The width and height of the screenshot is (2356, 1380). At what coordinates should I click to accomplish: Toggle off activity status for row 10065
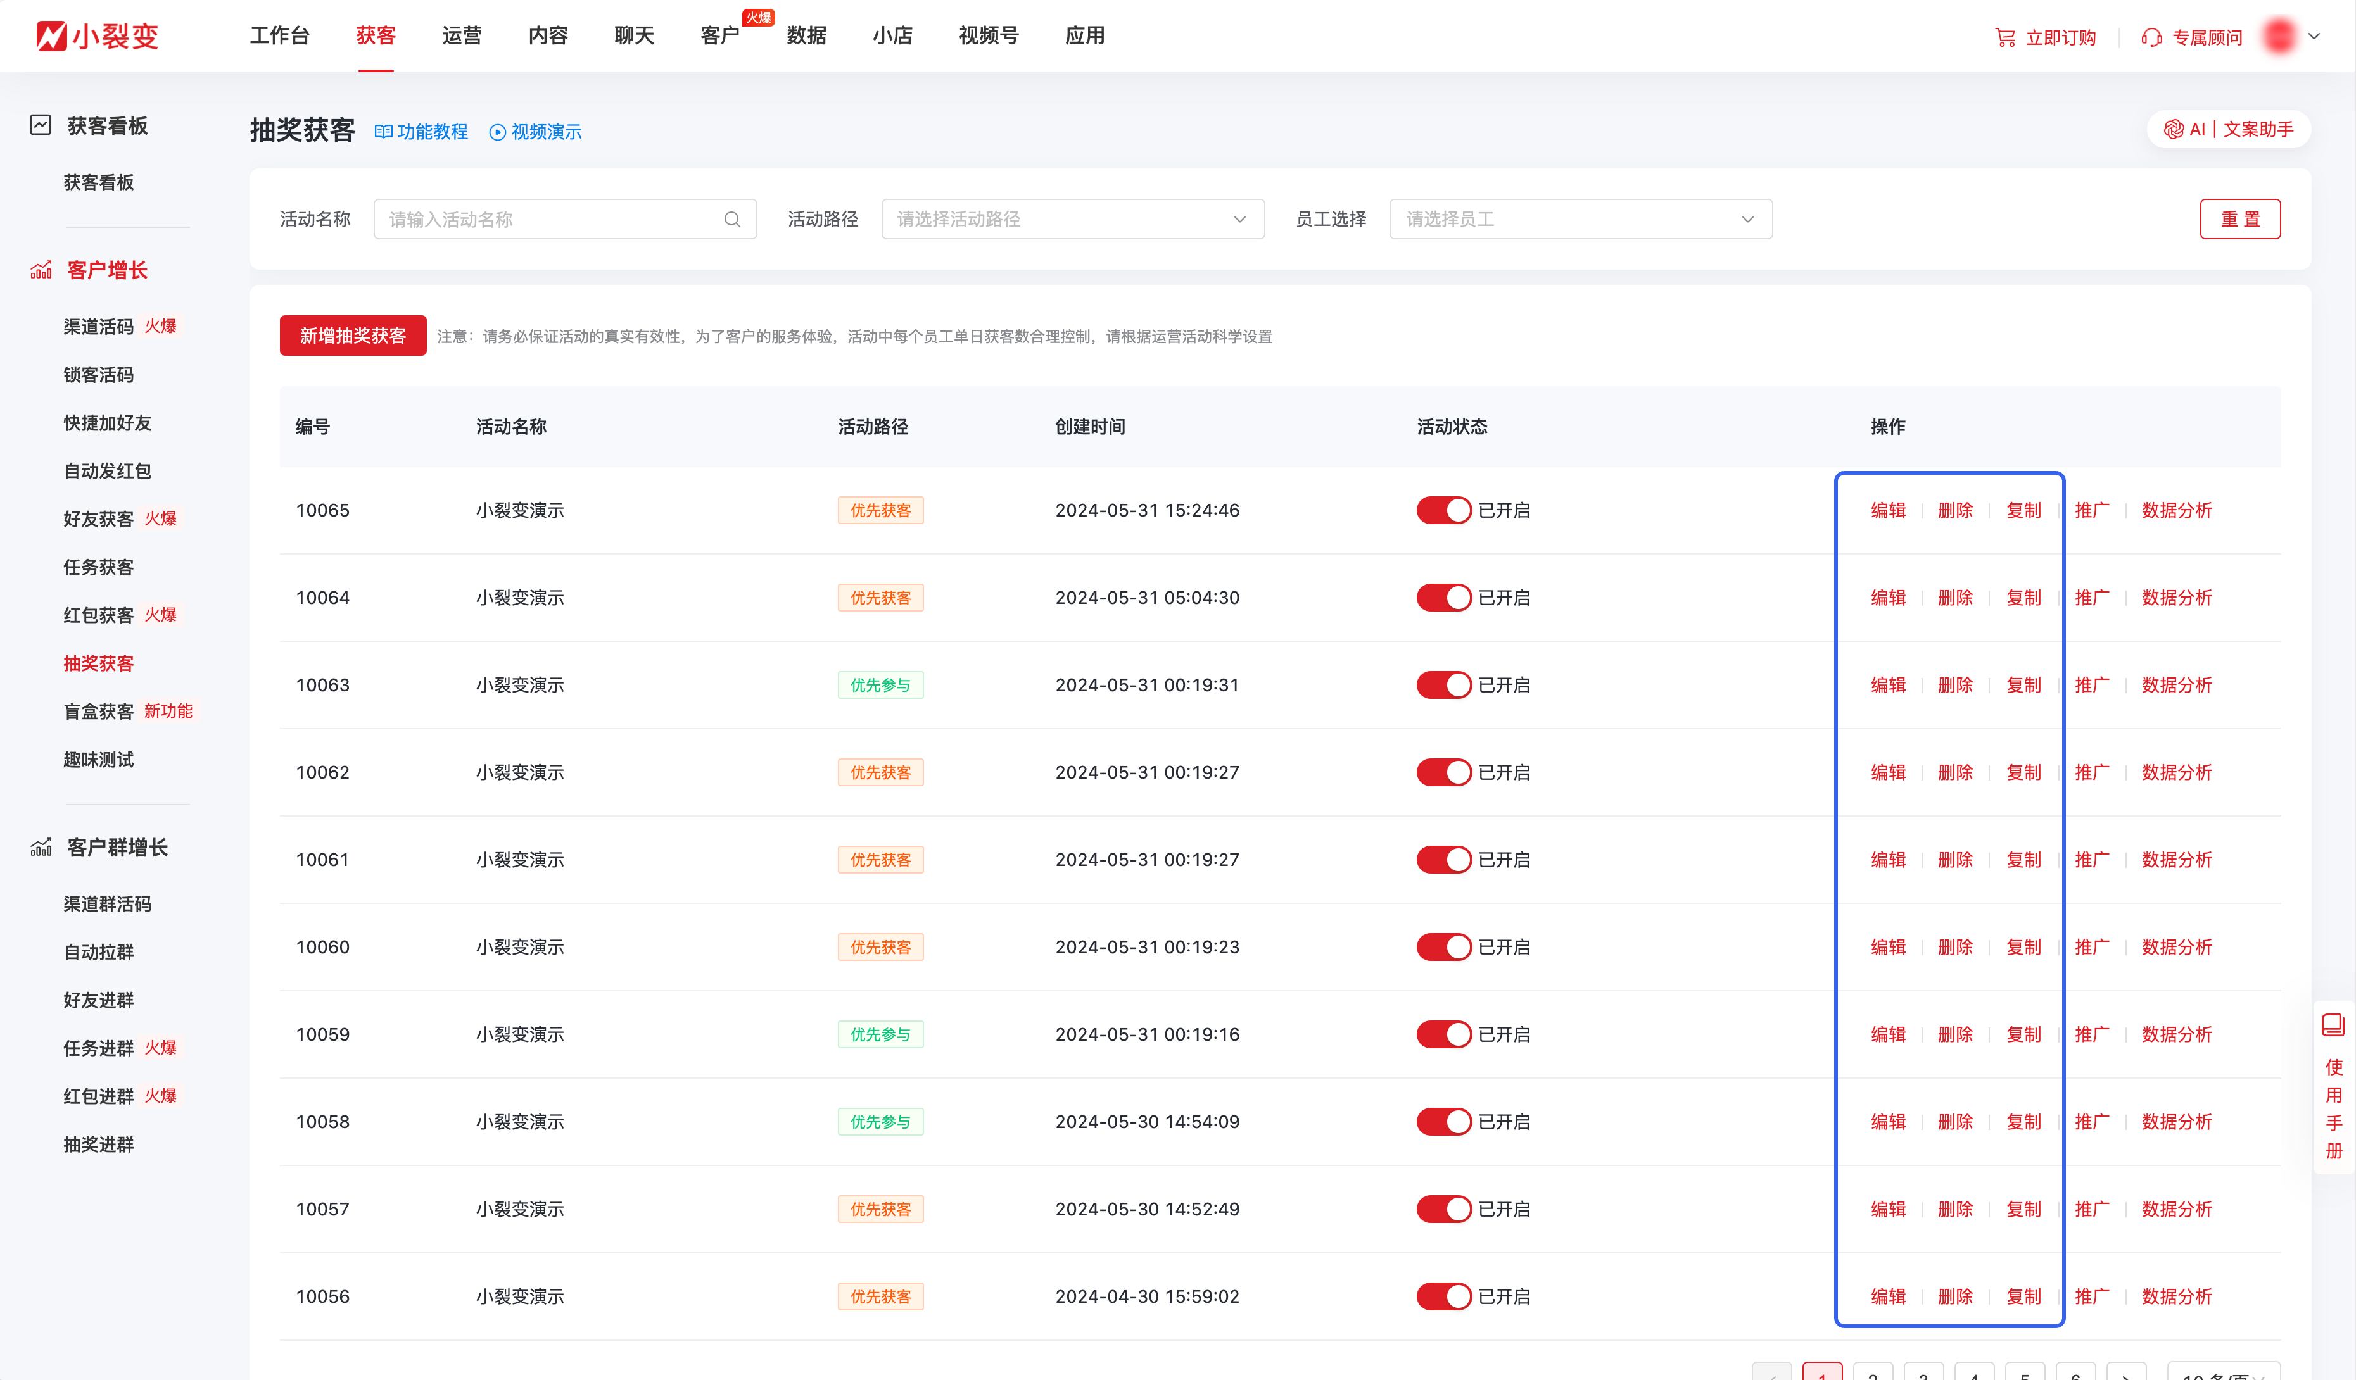[x=1443, y=510]
